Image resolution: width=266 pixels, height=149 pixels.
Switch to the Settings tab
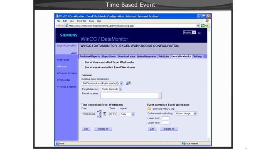coord(198,56)
